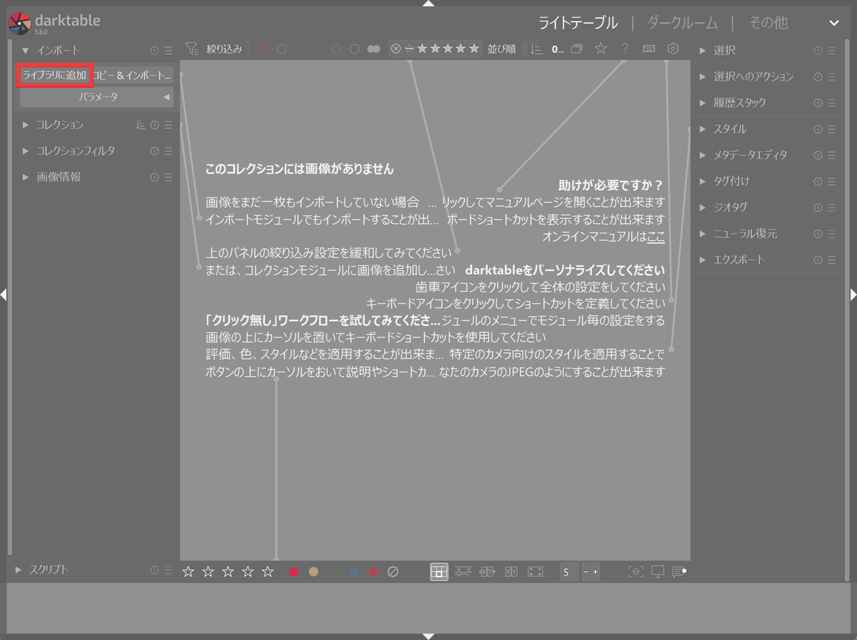Open presets menu of the export module
This screenshot has height=640, width=857.
click(832, 260)
